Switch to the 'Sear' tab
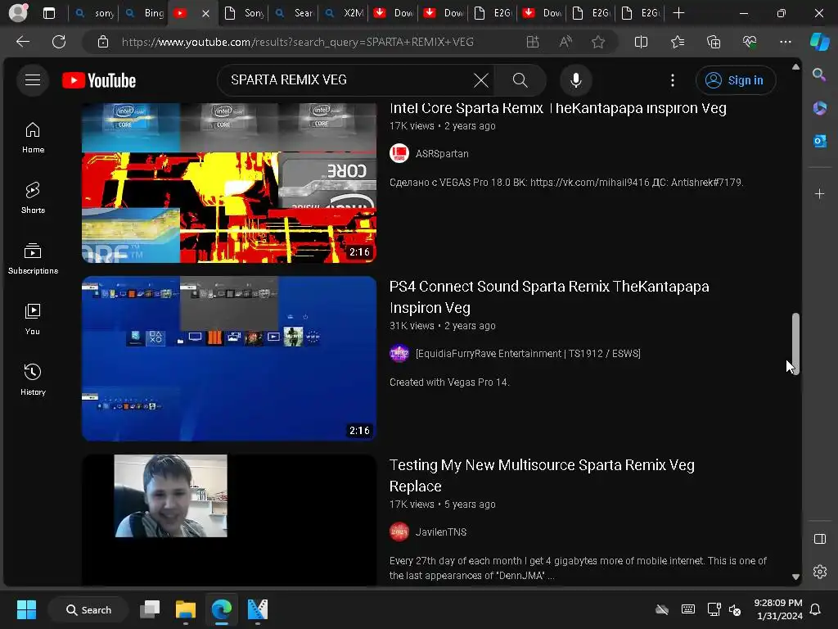Image resolution: width=838 pixels, height=629 pixels. point(294,13)
